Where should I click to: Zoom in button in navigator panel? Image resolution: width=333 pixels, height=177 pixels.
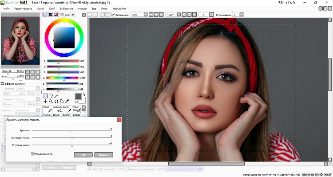click(x=33, y=72)
